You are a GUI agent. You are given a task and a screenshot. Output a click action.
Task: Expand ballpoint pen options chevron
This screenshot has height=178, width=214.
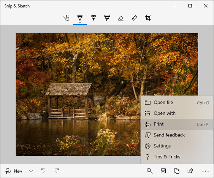tap(80, 23)
